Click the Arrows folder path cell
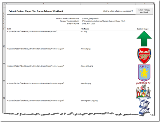Image resolution: width=160 pixels, height=122 pixels. (32, 31)
